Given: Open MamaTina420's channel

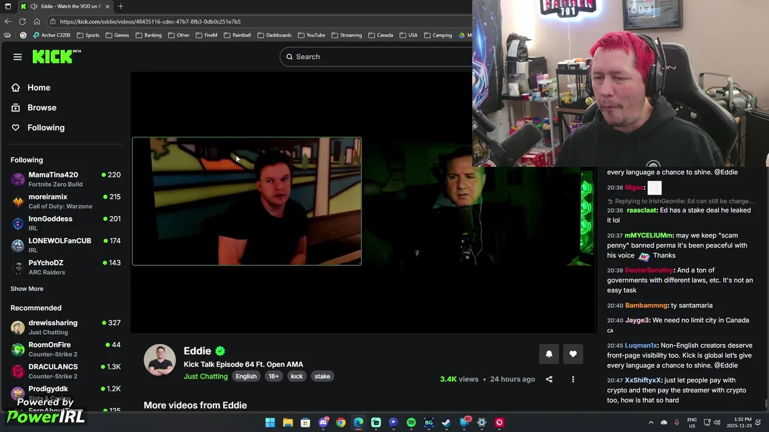Looking at the screenshot, I should 65,179.
